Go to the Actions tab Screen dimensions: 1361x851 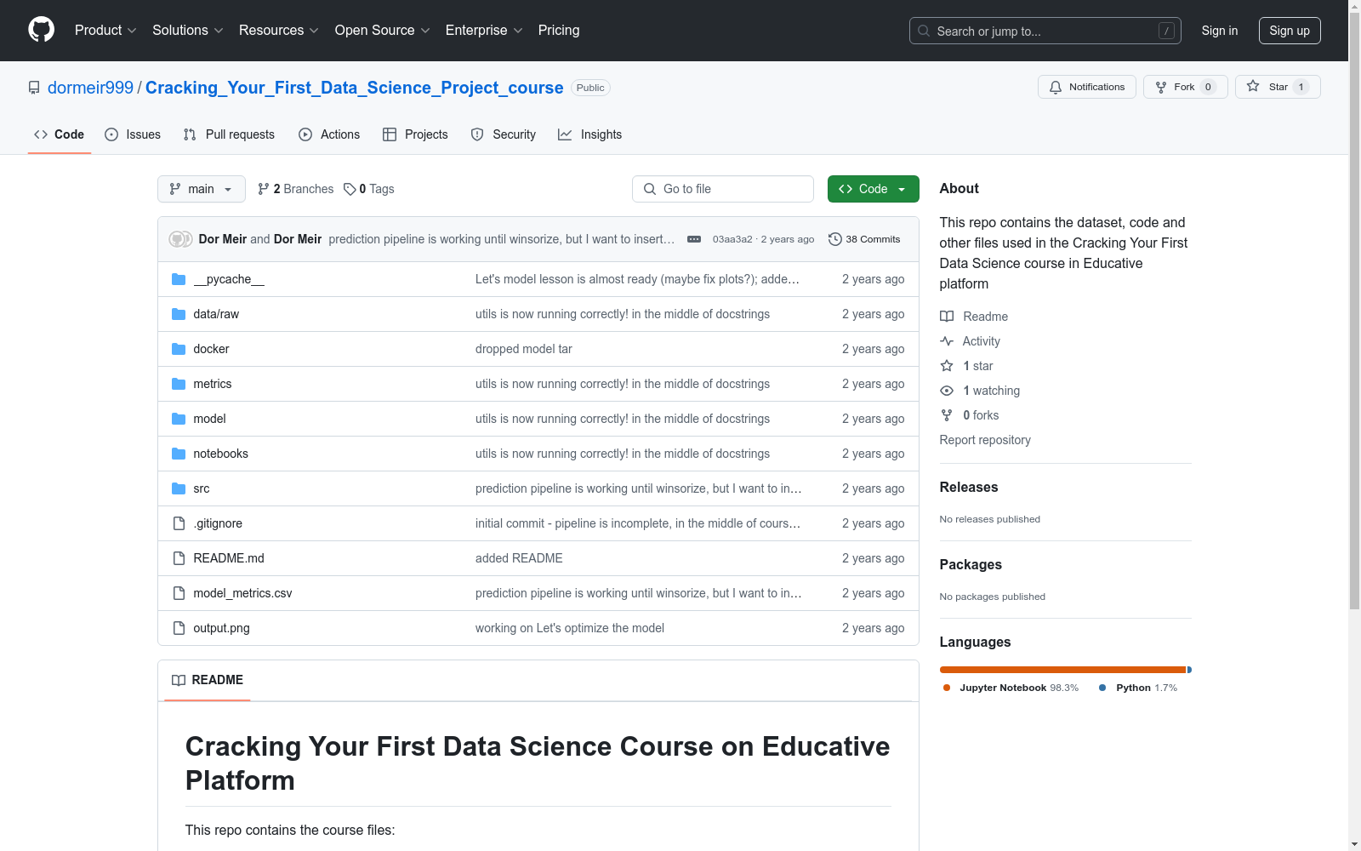pyautogui.click(x=329, y=134)
